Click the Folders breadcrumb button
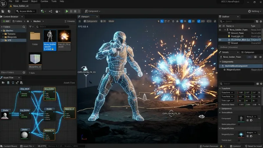The height and width of the screenshot is (148, 263). 17,21
